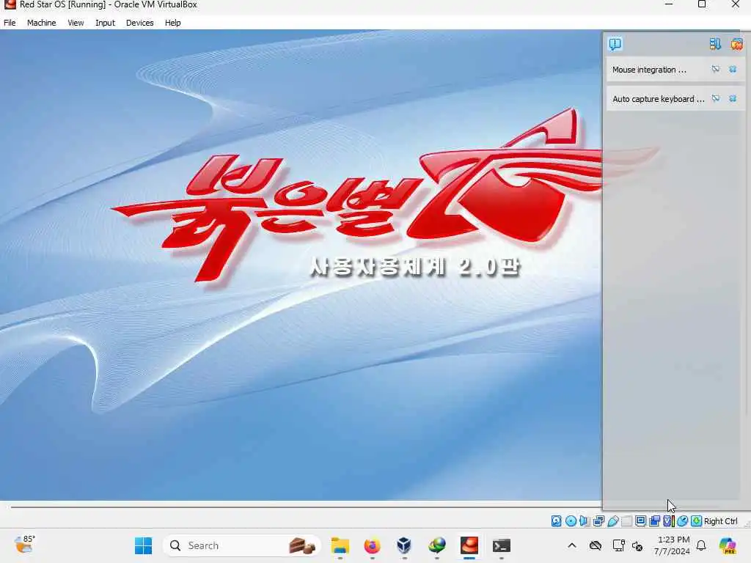The width and height of the screenshot is (751, 563).
Task: Click the muted volume tray icon
Action: pos(637,545)
